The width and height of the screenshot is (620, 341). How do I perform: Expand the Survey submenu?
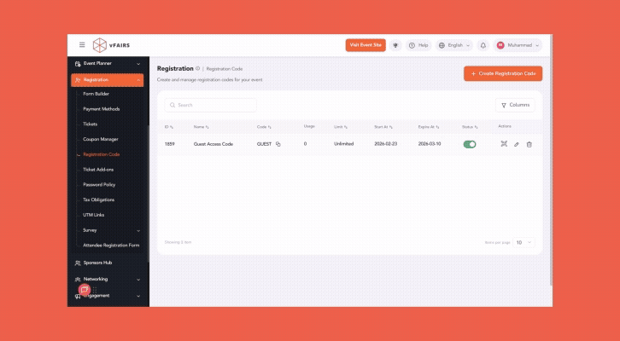pos(109,230)
